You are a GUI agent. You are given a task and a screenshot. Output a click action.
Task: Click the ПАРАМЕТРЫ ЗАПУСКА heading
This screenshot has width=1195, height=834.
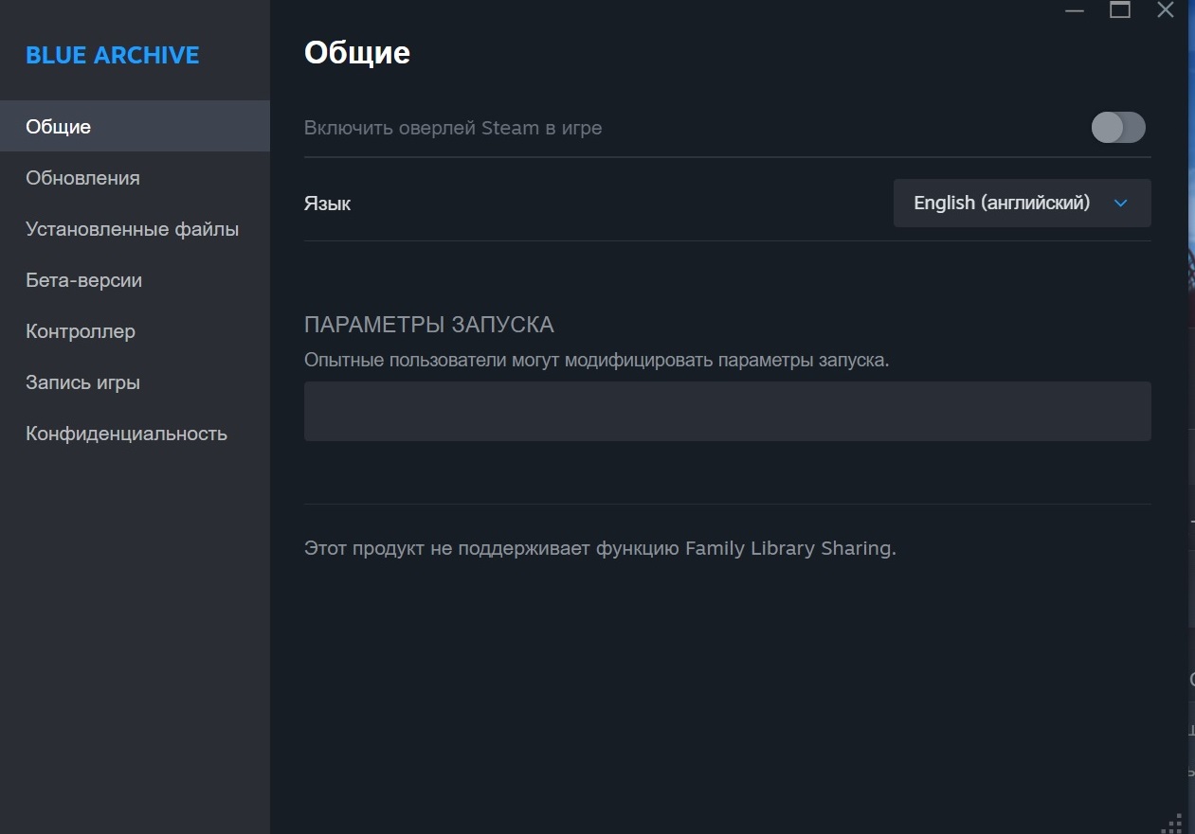pos(428,325)
